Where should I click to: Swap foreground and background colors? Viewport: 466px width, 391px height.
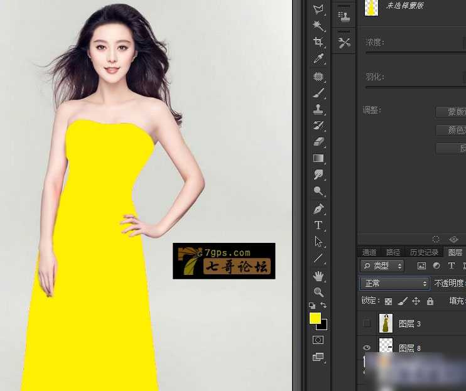323,305
